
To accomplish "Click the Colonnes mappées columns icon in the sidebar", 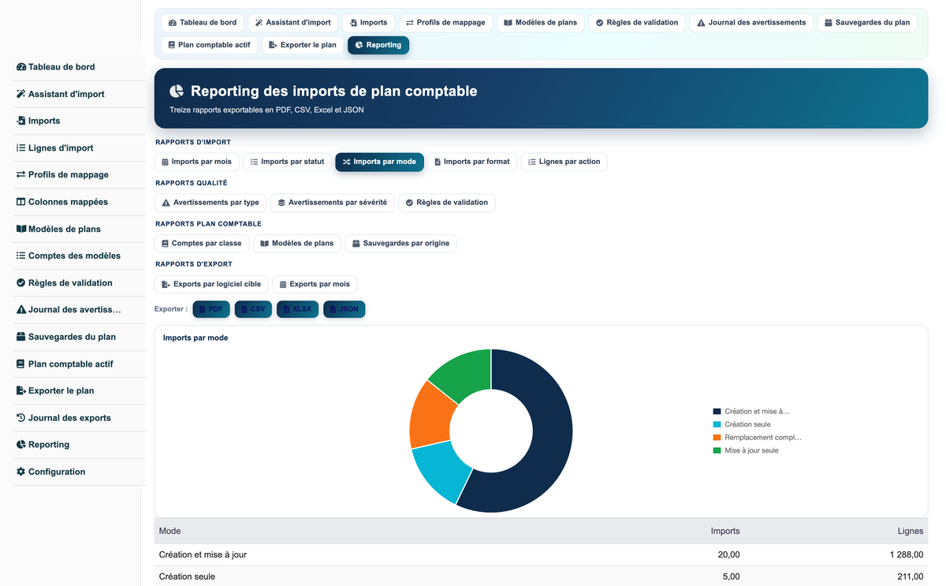I will point(21,202).
